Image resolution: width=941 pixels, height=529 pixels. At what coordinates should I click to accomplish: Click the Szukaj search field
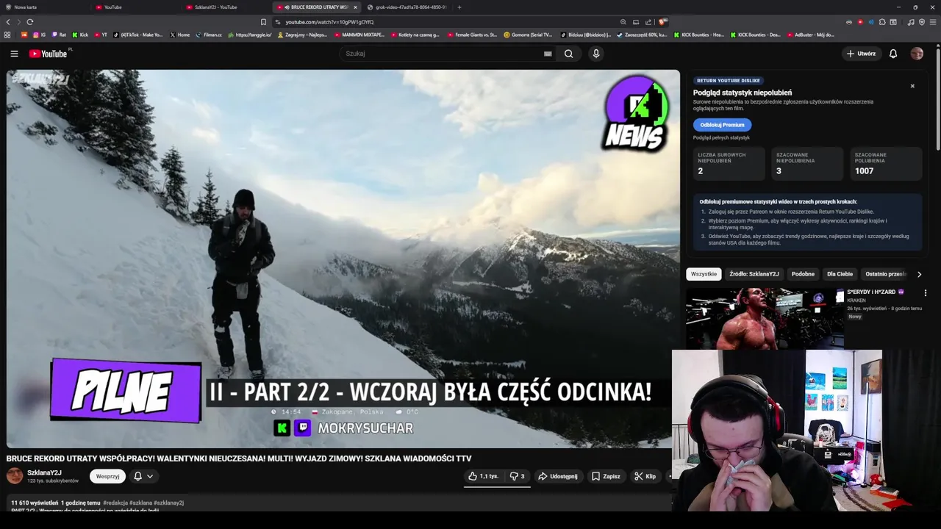[x=441, y=54]
